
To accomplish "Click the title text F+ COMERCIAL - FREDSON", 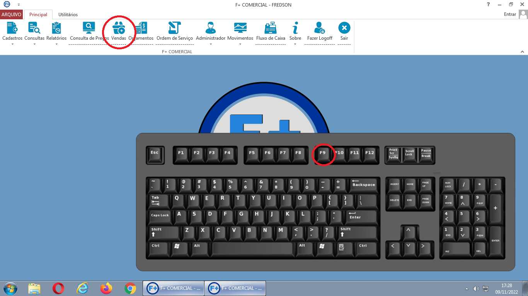I will (x=264, y=5).
